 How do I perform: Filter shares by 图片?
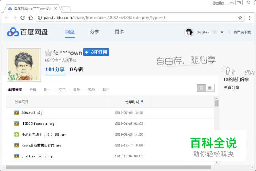pos(47,90)
